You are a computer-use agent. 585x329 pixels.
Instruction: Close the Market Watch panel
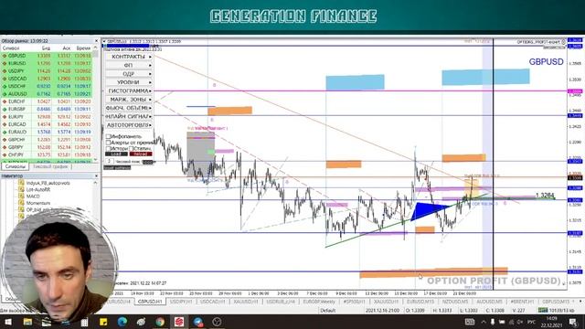coord(96,41)
